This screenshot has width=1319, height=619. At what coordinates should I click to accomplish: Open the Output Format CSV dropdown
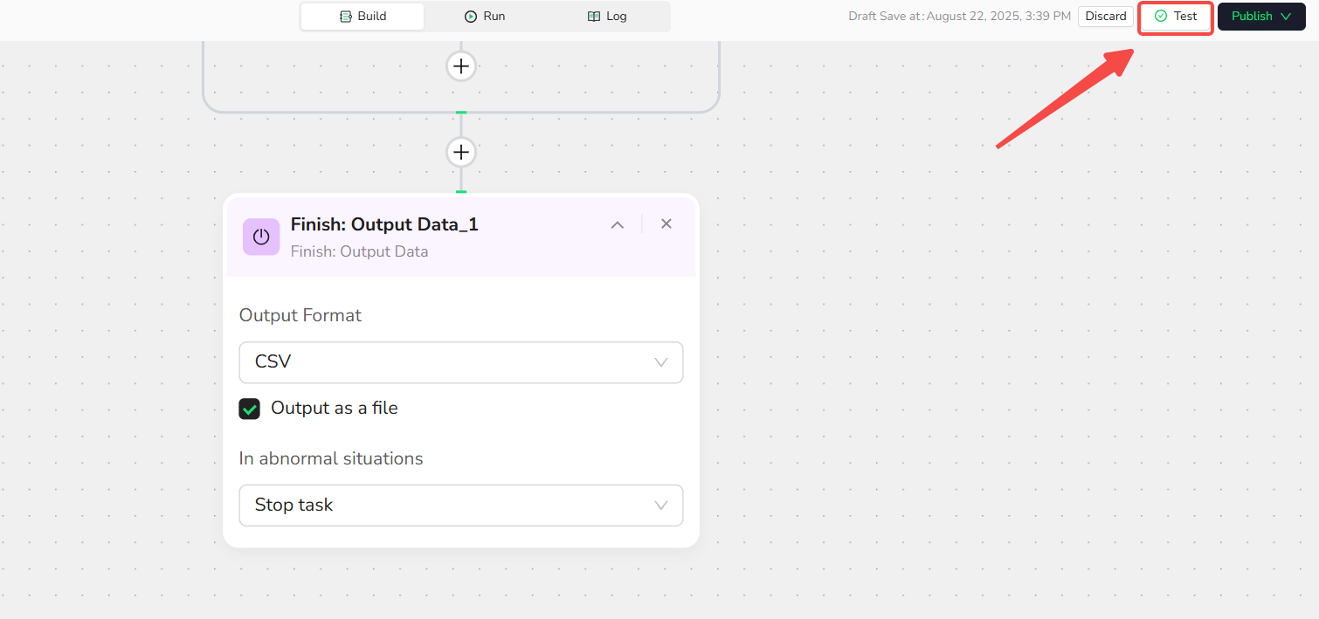[461, 362]
